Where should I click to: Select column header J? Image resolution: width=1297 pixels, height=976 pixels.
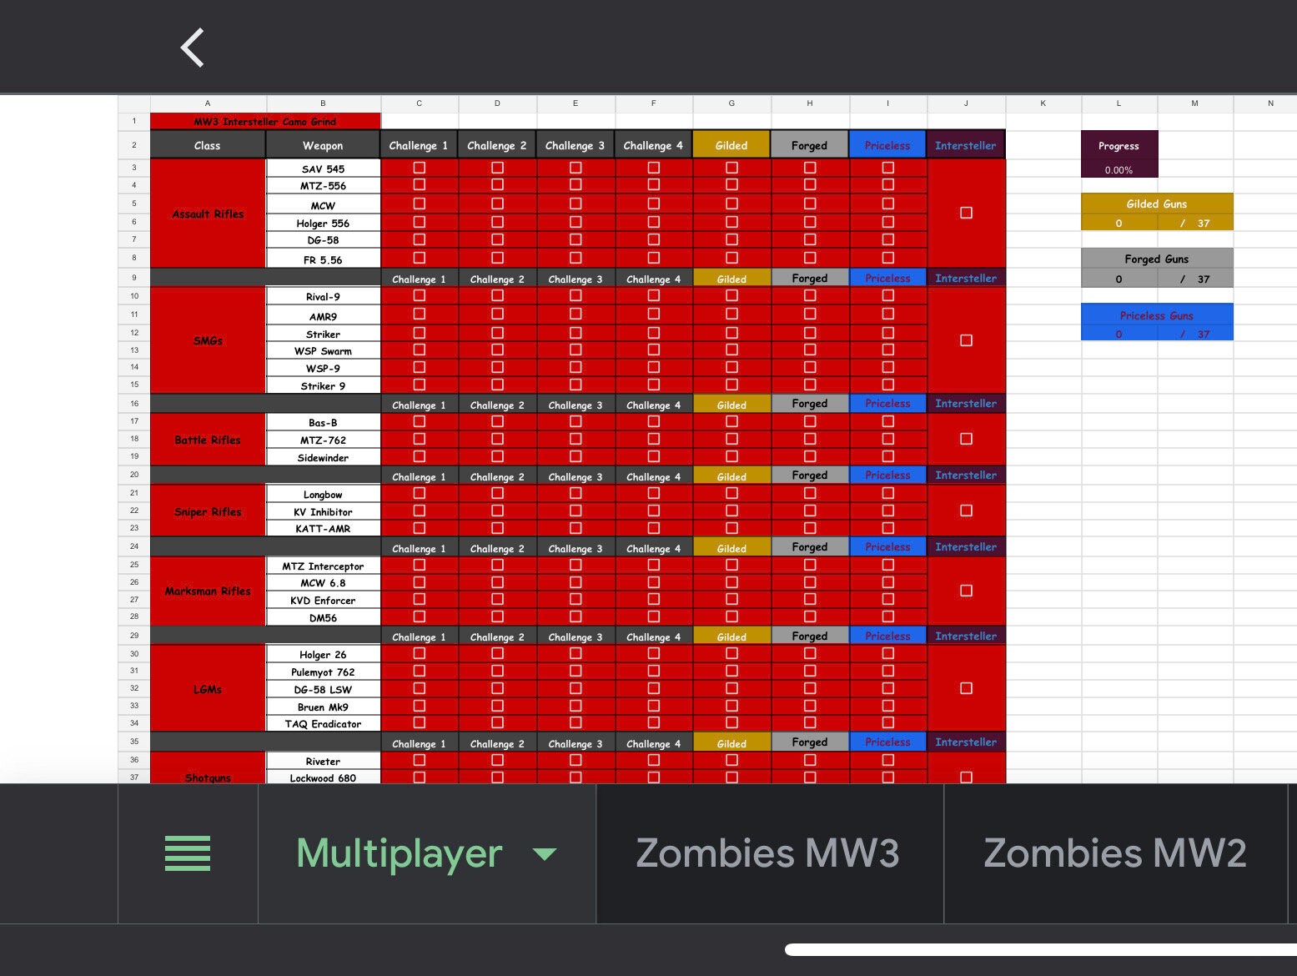tap(966, 103)
